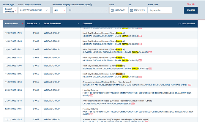Select release time 14/02/2025 16:45
The width and height of the screenshot is (205, 122).
click(13, 41)
